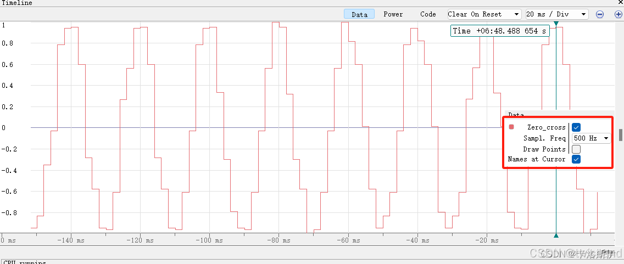Click the -0.6 y-axis value
The image size is (624, 264).
pyautogui.click(x=9, y=191)
